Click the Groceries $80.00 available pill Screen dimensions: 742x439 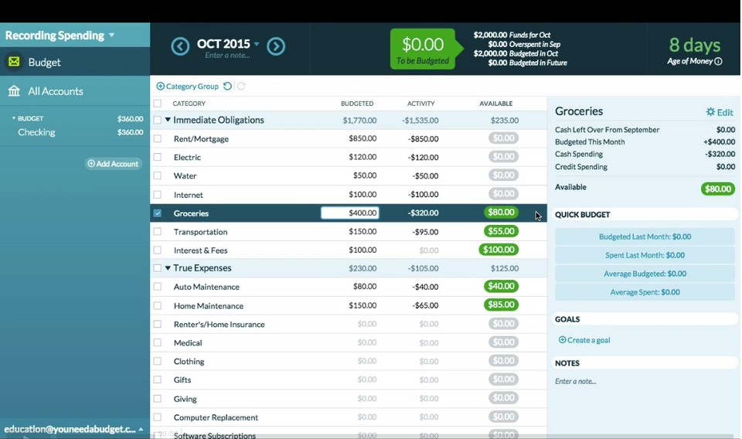[x=501, y=213]
